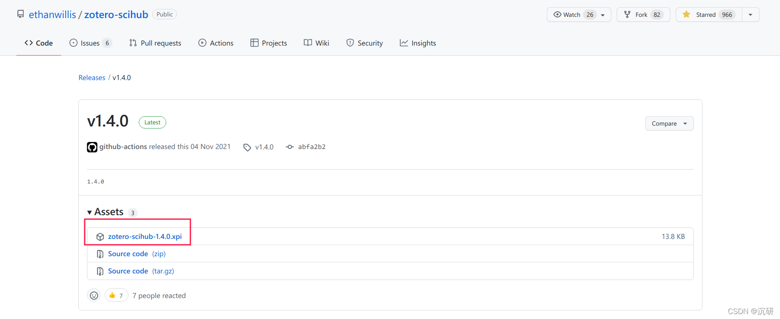Click the Issues count badge 6

107,43
